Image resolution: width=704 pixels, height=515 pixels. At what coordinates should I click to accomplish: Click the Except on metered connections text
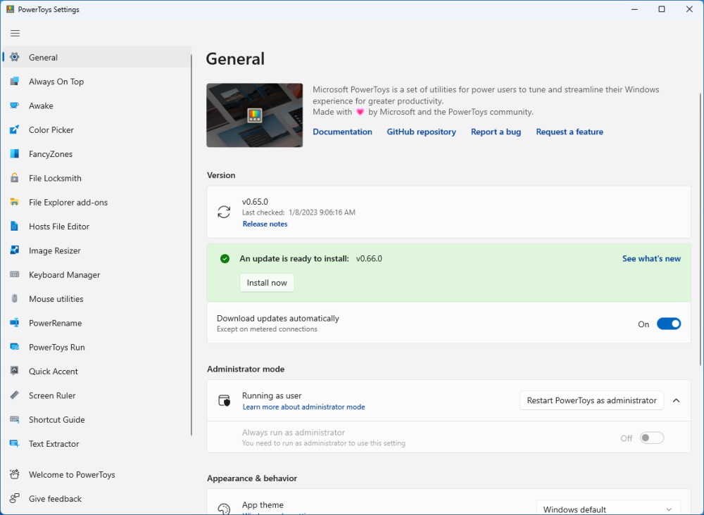[x=267, y=329]
